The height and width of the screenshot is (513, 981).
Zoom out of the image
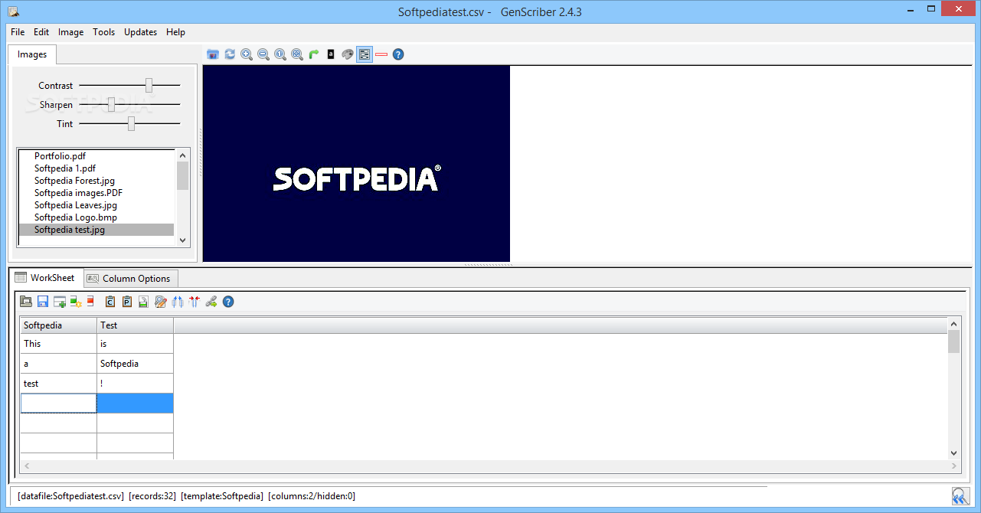tap(263, 54)
